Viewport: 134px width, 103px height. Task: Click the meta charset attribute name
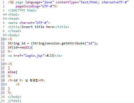tap(26, 23)
